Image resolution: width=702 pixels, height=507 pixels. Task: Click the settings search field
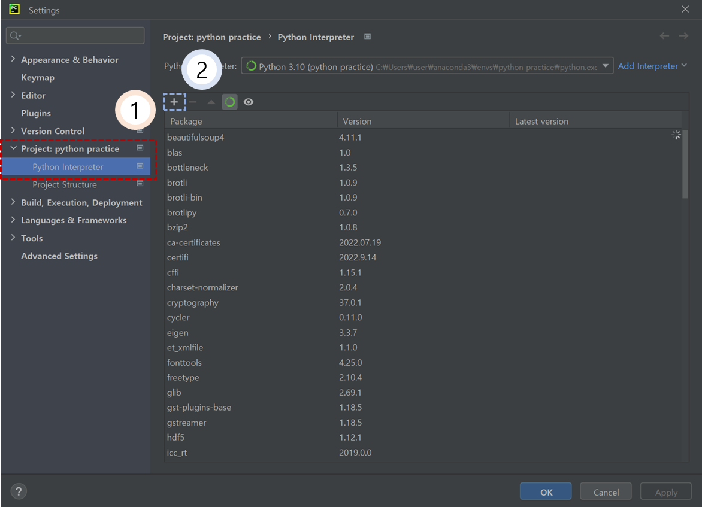(x=75, y=35)
